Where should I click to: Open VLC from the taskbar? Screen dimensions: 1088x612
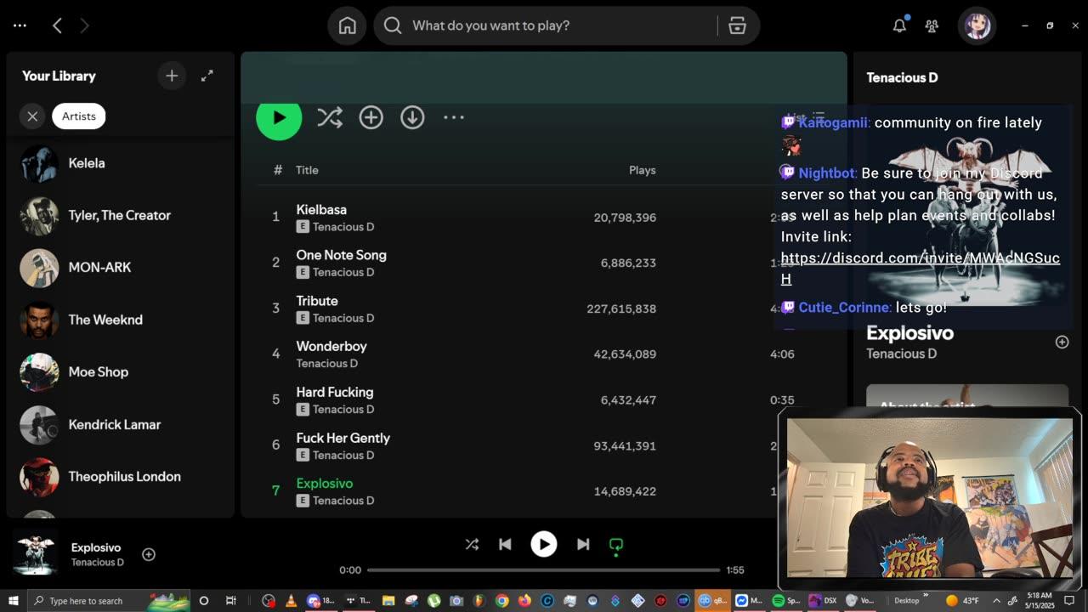click(291, 600)
